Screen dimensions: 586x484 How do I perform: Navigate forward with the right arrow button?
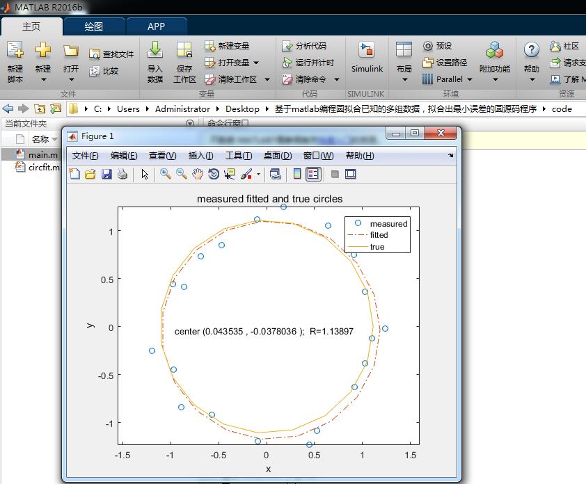click(23, 108)
